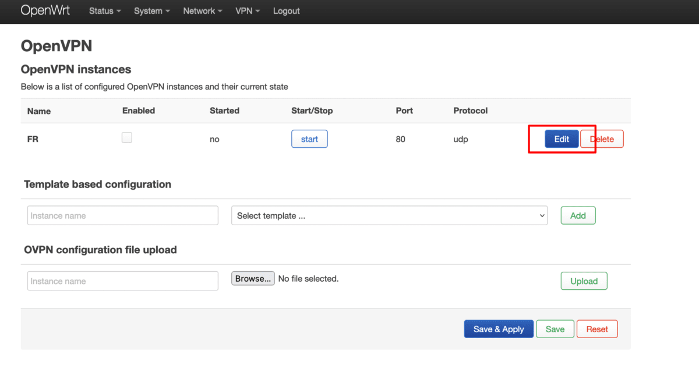Click the Start/Stop column header
Screen dimensions: 699x373
click(312, 111)
